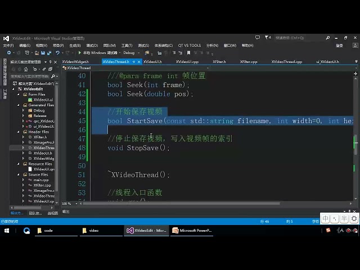The height and width of the screenshot is (270, 360).
Task: Select main.cpp in Solution Explorer
Action: 41,180
